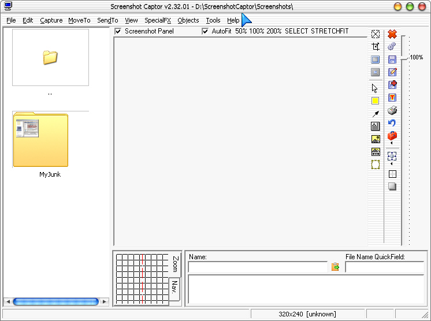Set zoom to 50%
The height and width of the screenshot is (321, 431).
tap(241, 31)
